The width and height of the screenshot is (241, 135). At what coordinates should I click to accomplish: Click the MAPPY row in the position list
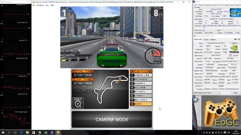pos(141,83)
